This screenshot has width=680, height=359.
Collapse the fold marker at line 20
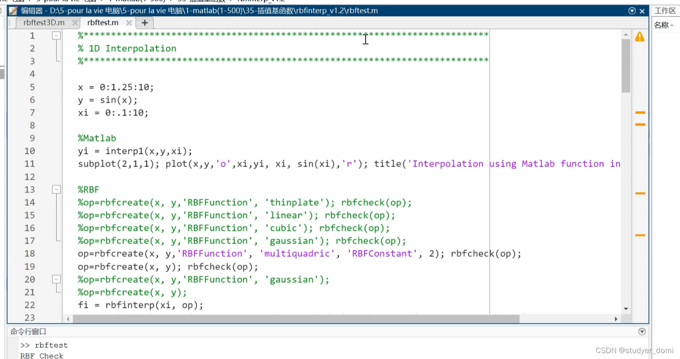pos(56,279)
